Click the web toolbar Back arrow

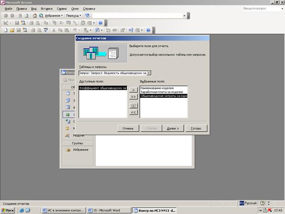point(6,16)
